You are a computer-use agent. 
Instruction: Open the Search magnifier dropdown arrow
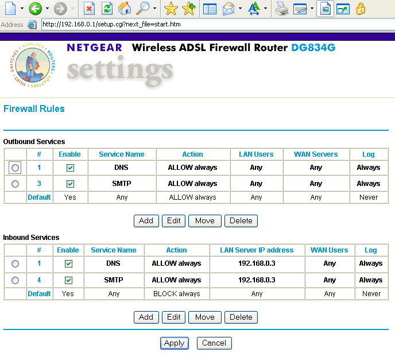[154, 9]
